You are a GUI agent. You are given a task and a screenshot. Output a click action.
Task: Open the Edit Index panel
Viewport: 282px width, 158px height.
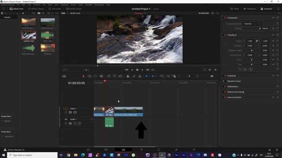pyautogui.click(x=55, y=9)
